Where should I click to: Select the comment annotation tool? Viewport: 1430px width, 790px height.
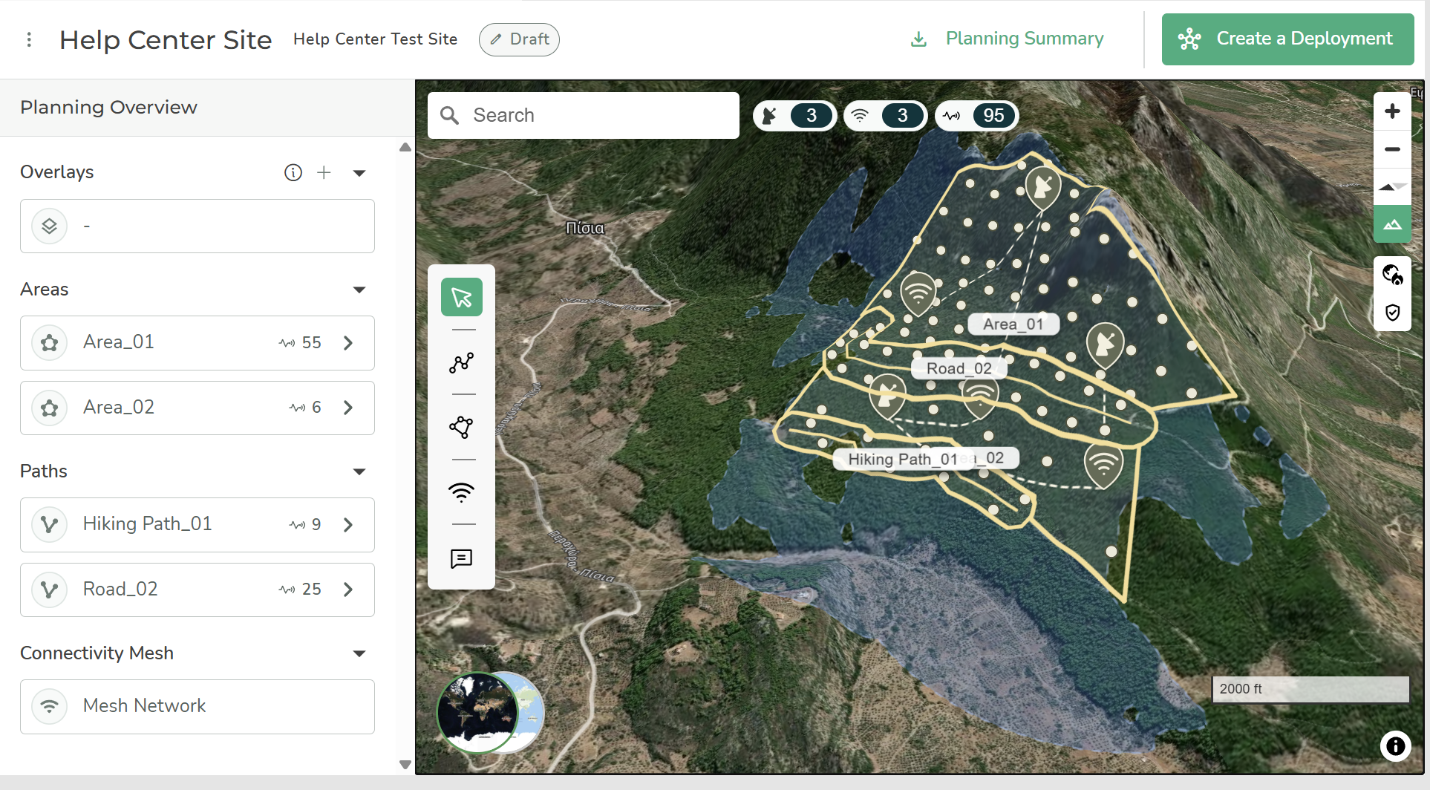pyautogui.click(x=461, y=558)
